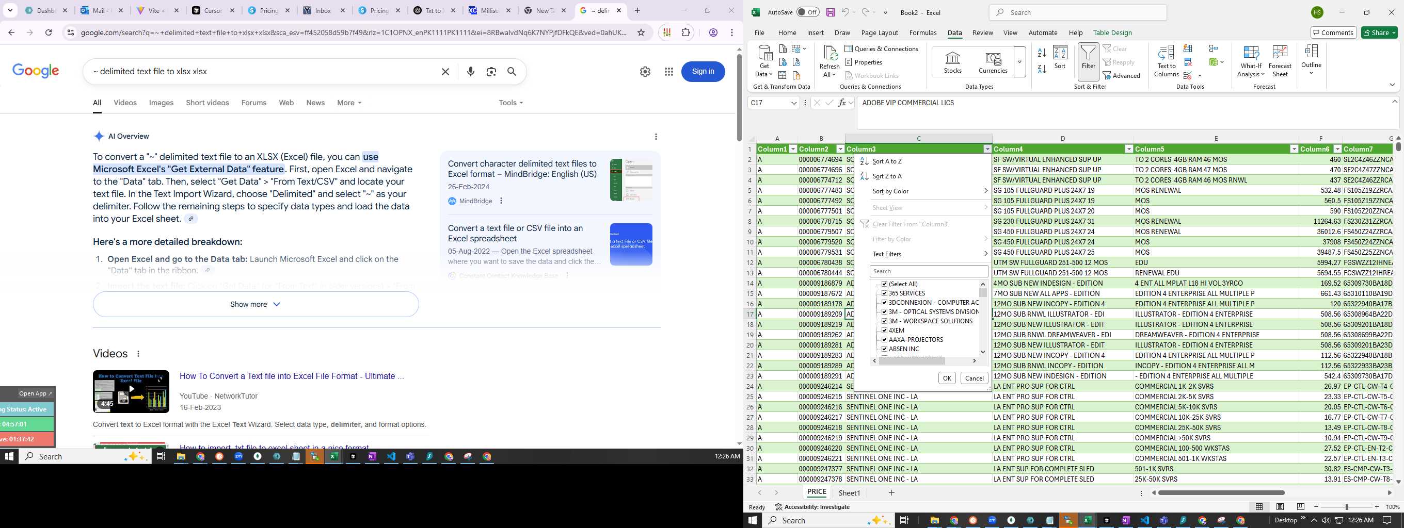The width and height of the screenshot is (1404, 528).
Task: Uncheck 3M - WORKSPACE SOLUTIONS checkbox
Action: click(x=884, y=321)
